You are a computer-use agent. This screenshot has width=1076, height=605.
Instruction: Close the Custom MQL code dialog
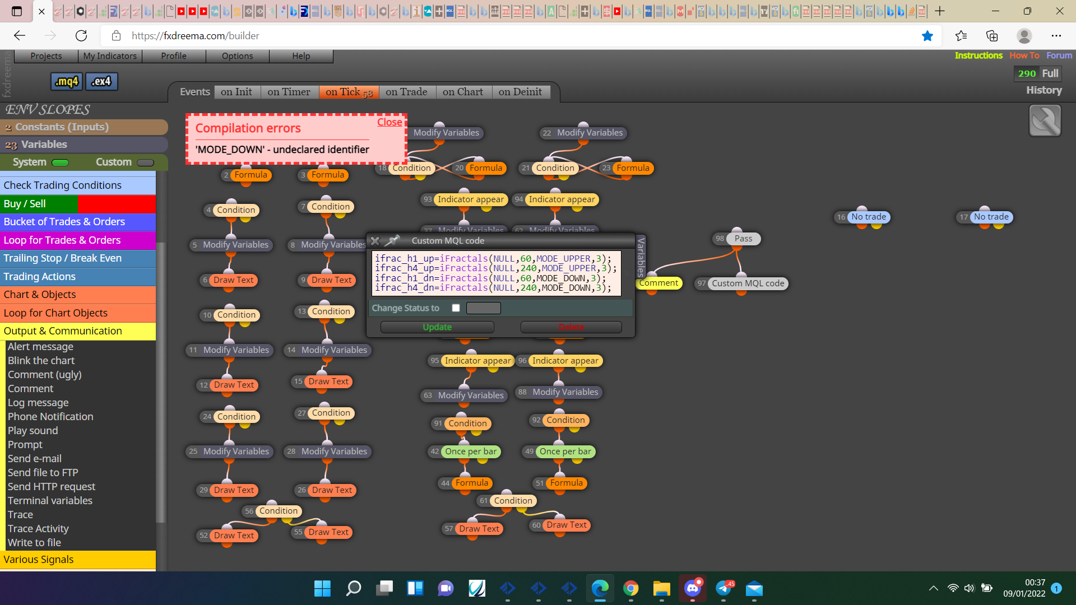pos(375,241)
